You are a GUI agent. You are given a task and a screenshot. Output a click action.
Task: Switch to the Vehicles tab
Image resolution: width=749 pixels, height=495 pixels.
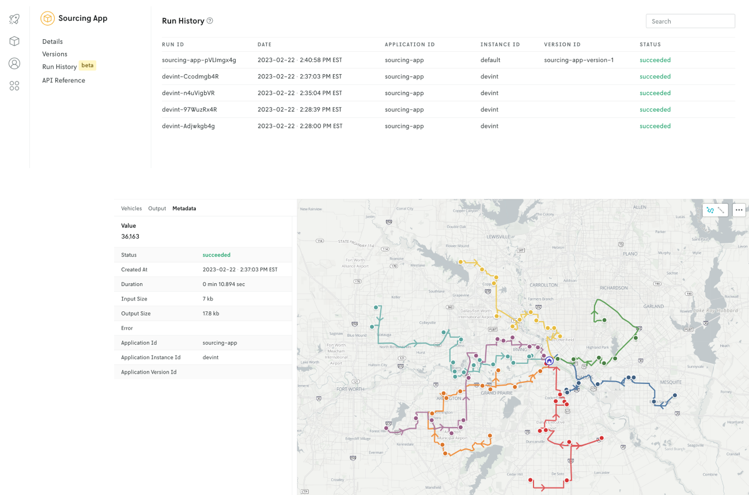pyautogui.click(x=131, y=208)
